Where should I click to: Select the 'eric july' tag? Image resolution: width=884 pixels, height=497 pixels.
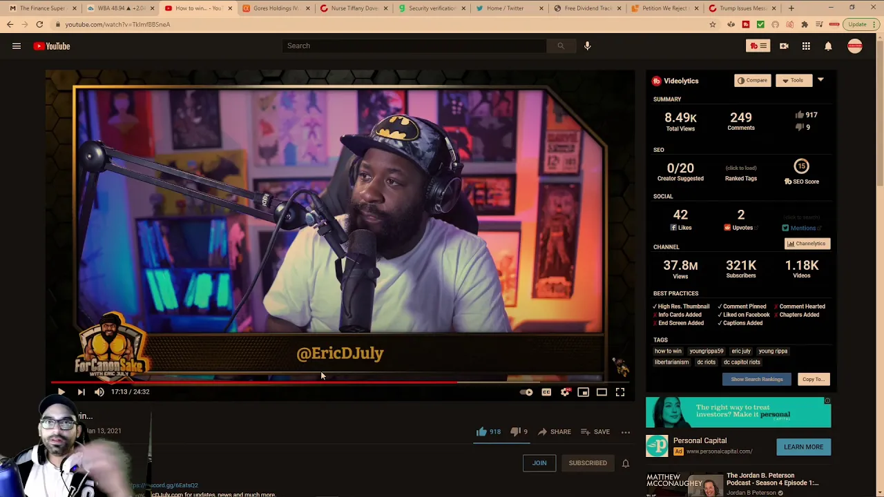pyautogui.click(x=740, y=351)
